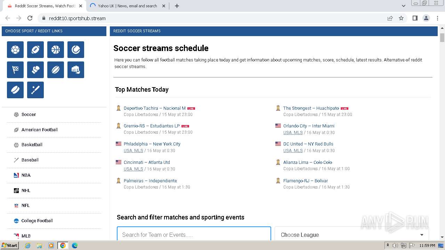Open Alianza Lima – Colo Colo match
The height and width of the screenshot is (250, 445).
308,162
